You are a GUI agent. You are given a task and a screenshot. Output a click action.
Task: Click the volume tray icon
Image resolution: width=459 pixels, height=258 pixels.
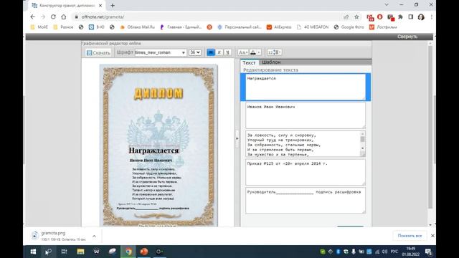coord(384,252)
